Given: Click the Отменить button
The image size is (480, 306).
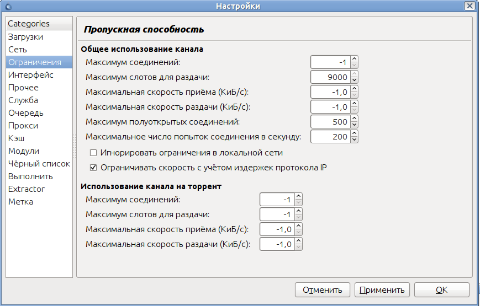Looking at the screenshot, I should (x=323, y=290).
